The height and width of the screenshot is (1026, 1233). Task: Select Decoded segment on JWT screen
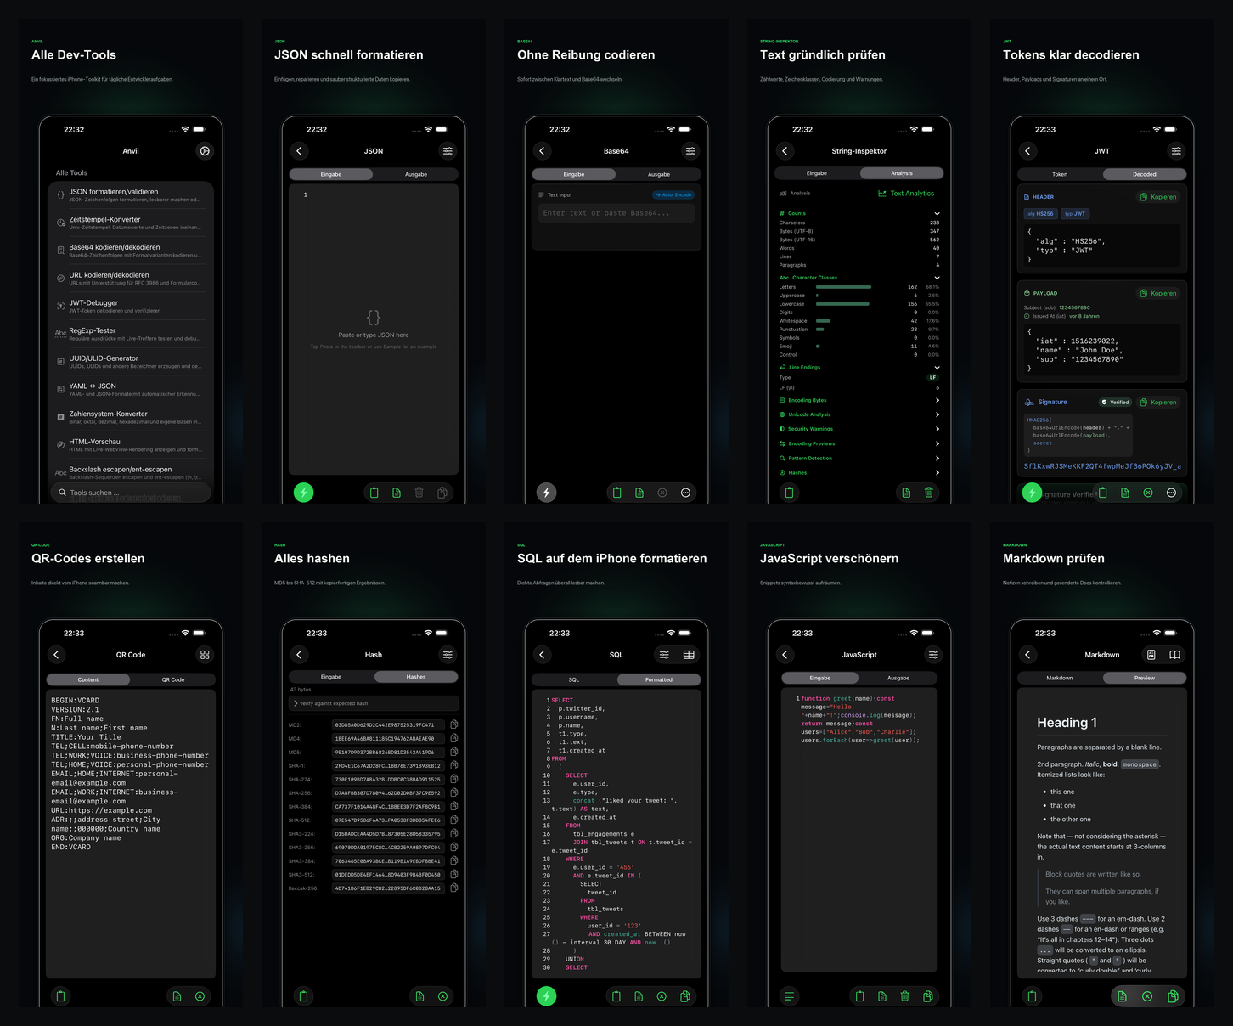[x=1145, y=174]
